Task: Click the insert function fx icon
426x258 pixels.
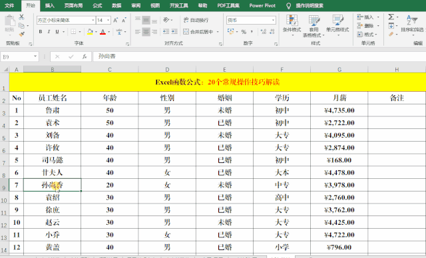Action: [85, 57]
